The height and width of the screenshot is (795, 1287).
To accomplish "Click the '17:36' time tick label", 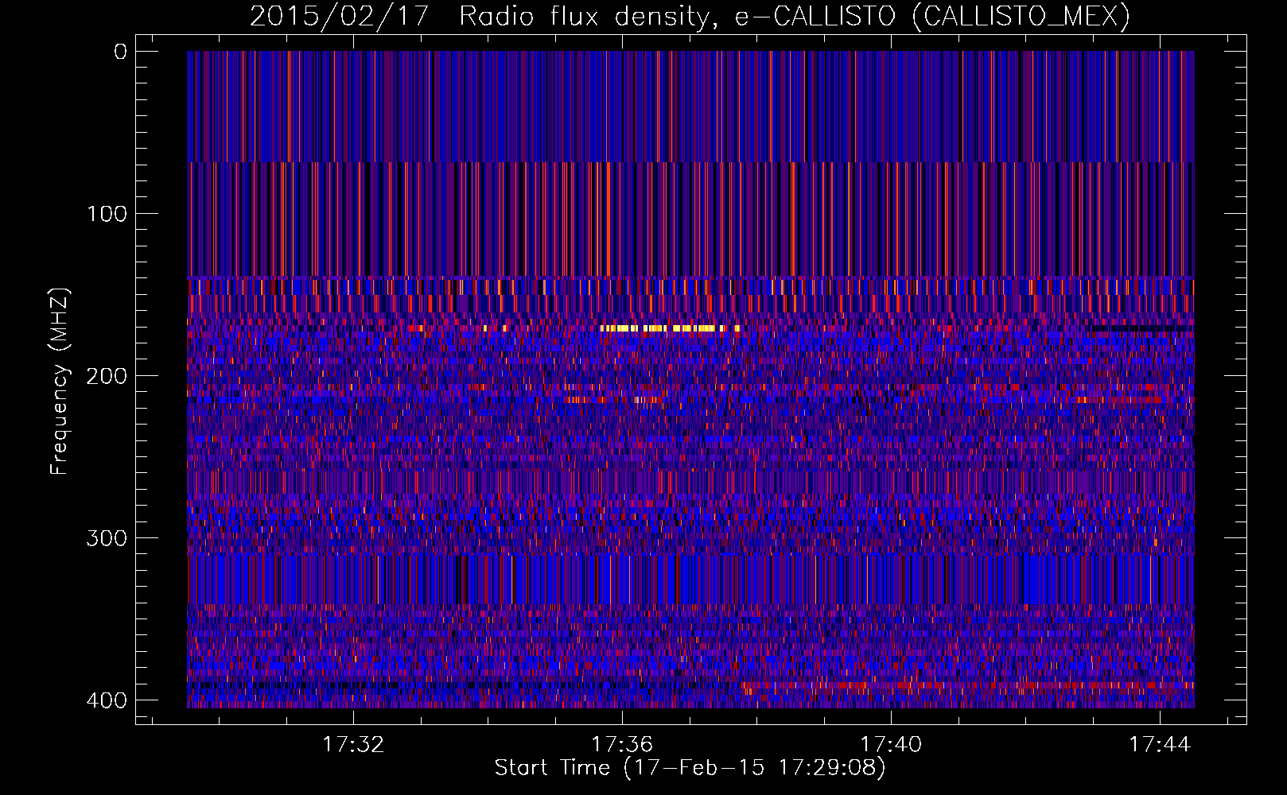I will (x=622, y=744).
